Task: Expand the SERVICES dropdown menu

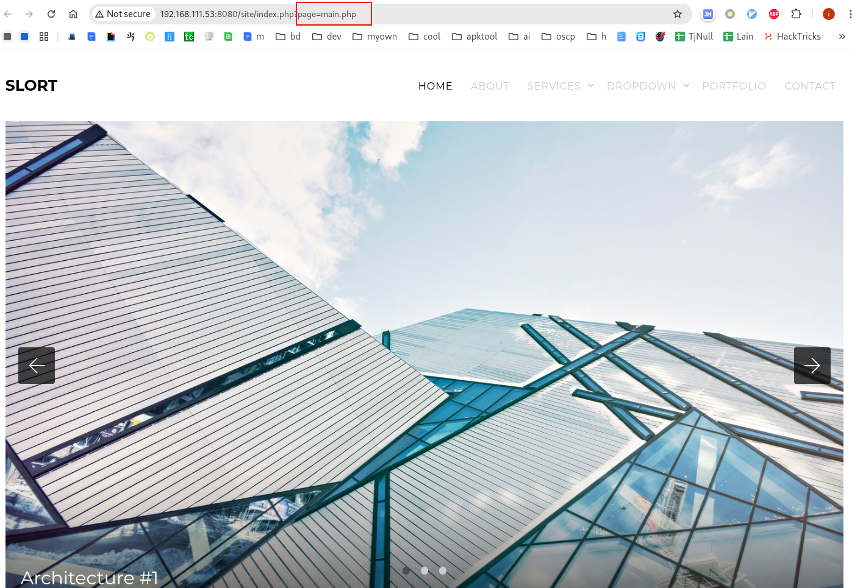Action: coord(560,86)
